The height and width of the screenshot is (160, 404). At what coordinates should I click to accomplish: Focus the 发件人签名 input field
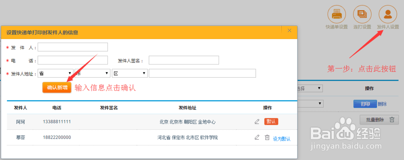pos(184,60)
